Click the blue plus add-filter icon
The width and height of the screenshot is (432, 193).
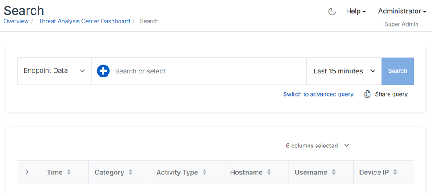tap(103, 71)
